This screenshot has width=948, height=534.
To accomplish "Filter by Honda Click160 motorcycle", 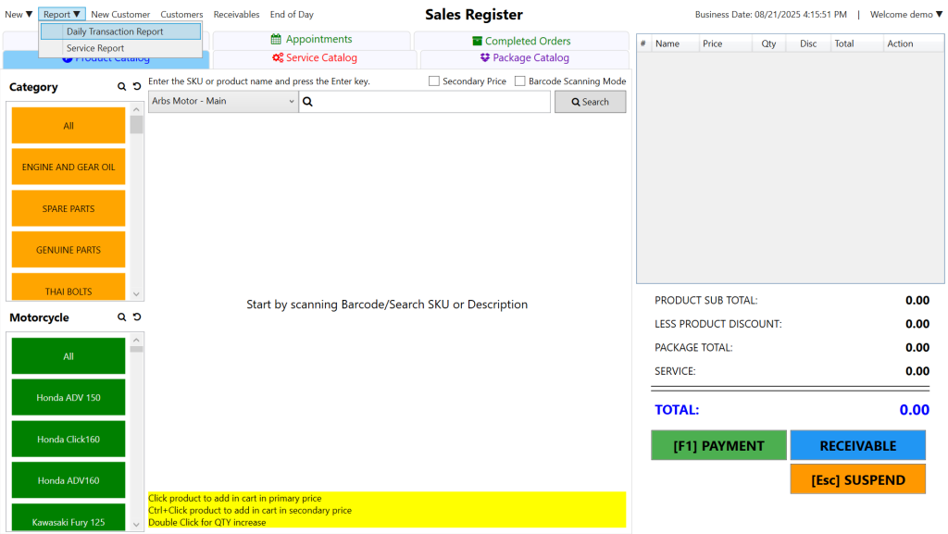I will (69, 440).
